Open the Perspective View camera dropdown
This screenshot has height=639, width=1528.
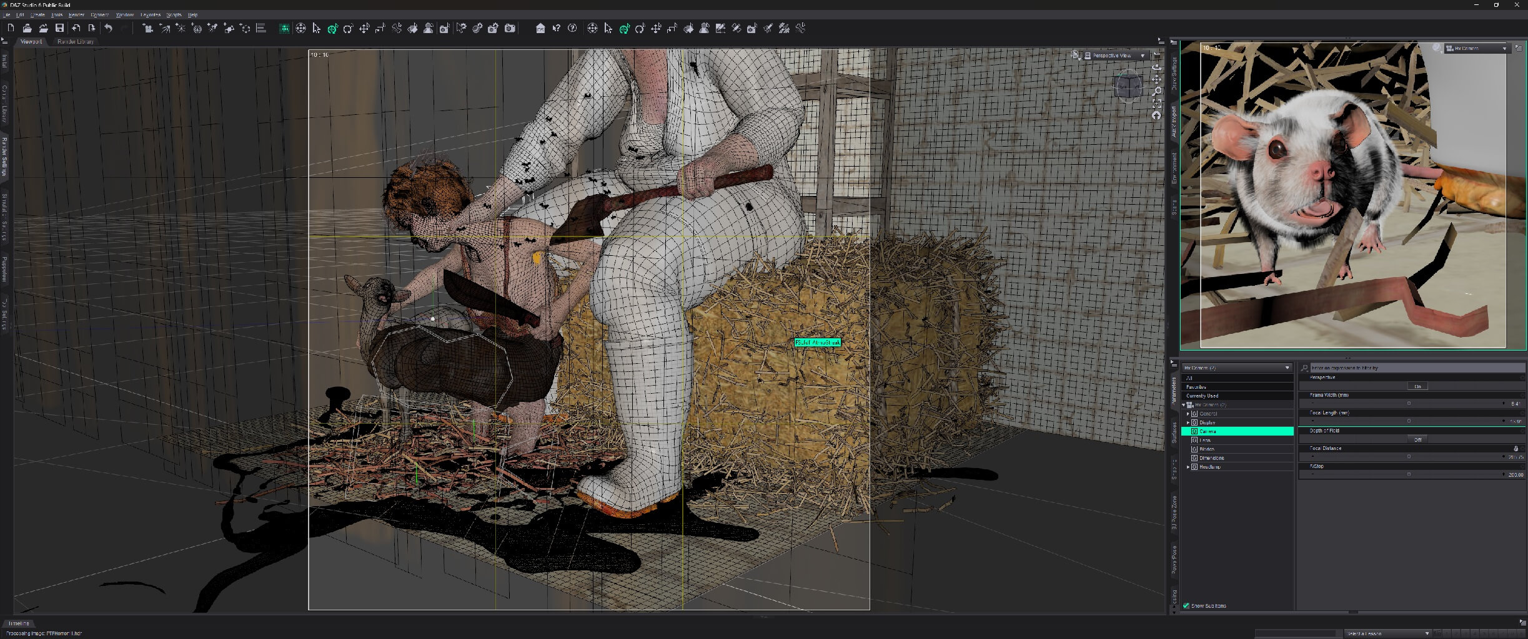(x=1116, y=56)
